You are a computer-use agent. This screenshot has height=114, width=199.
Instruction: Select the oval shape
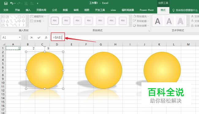tap(24, 17)
